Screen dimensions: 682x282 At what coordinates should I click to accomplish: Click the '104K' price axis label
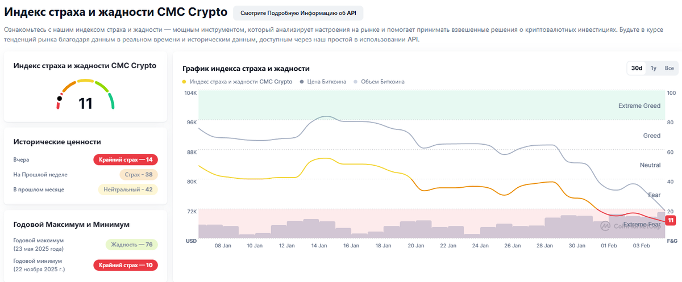[x=191, y=92]
